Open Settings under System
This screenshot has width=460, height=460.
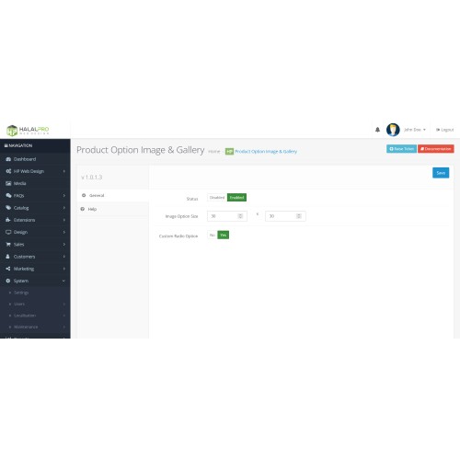(x=21, y=293)
